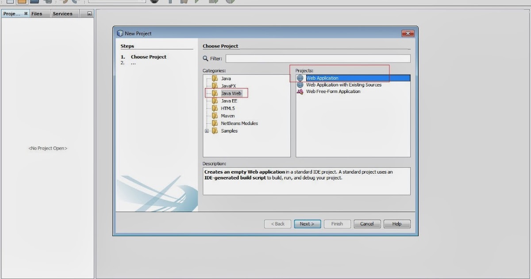Click the folder icon beside Maven
This screenshot has width=531, height=279.
pyautogui.click(x=215, y=116)
